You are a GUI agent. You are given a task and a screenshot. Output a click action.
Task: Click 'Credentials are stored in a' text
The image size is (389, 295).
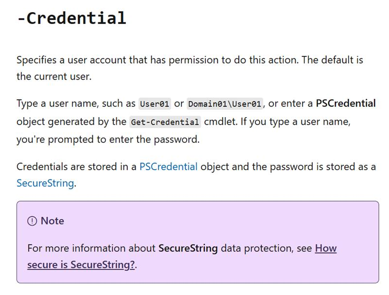(76, 167)
